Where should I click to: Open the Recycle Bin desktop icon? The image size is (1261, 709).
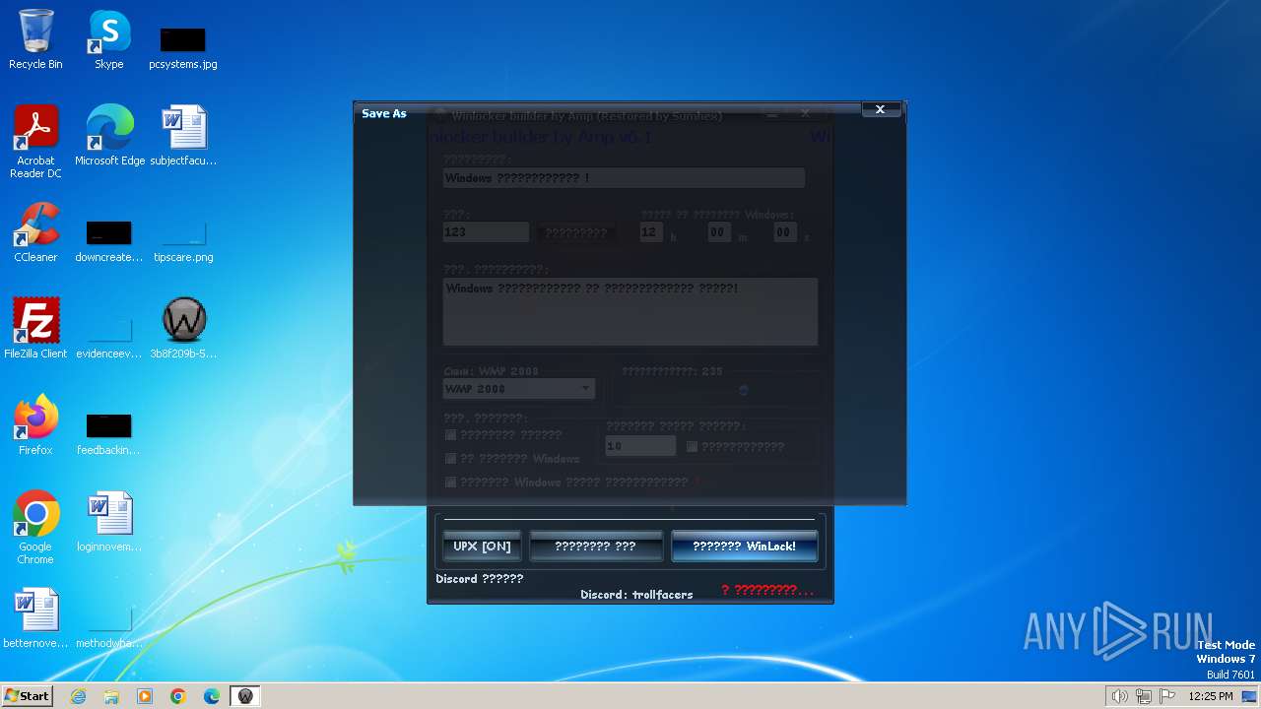point(35,39)
